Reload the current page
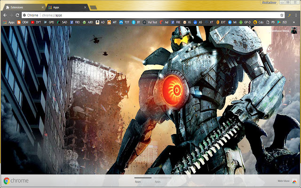This screenshot has height=188, width=301. pyautogui.click(x=17, y=15)
